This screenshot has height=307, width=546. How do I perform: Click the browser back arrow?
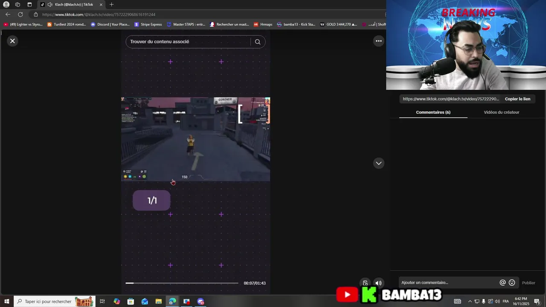(8, 14)
